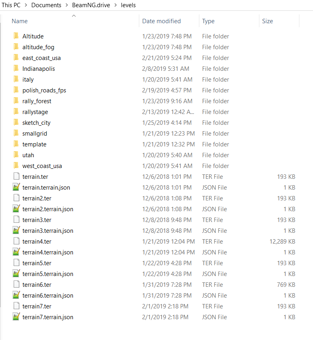Select the east_coast_usa folder icon
Screen dimensions: 313x340
point(16,58)
